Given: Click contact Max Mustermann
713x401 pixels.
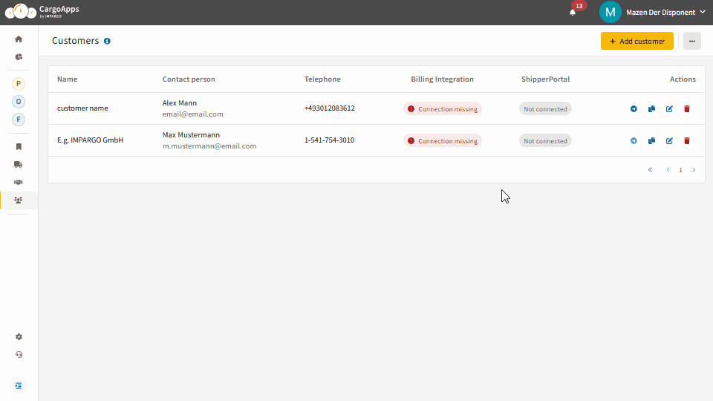Looking at the screenshot, I should click(x=191, y=134).
